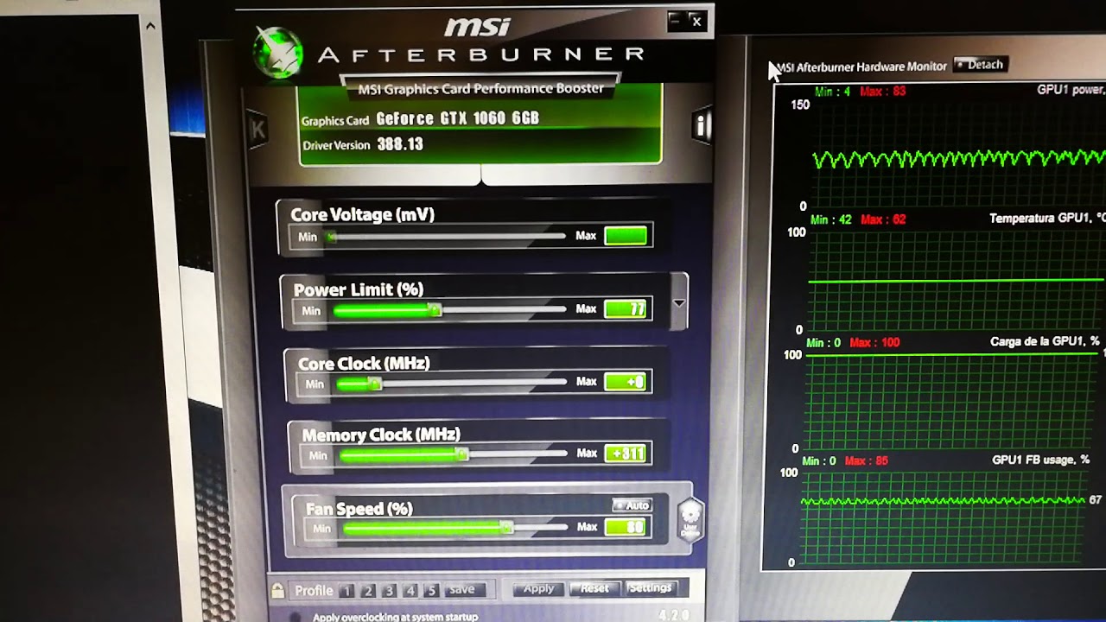This screenshot has height=622, width=1106.
Task: Click the Memory Clock value field showing +311
Action: tap(627, 453)
